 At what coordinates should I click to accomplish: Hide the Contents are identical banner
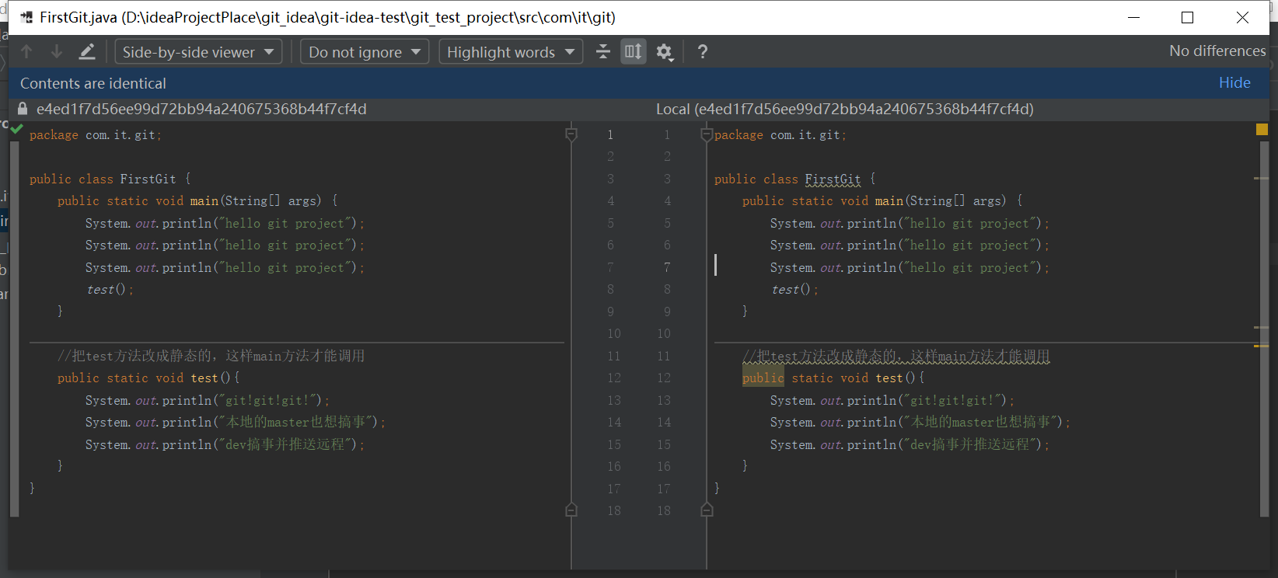point(1234,82)
